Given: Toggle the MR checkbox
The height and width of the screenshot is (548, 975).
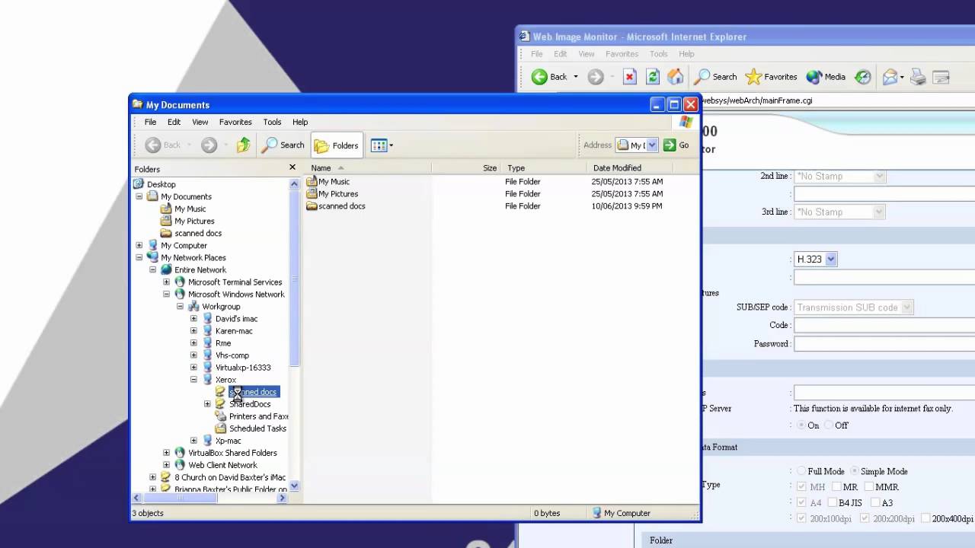Looking at the screenshot, I should [837, 487].
